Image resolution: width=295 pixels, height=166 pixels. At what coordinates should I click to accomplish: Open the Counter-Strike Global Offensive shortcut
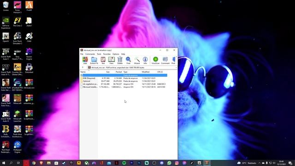point(18,70)
